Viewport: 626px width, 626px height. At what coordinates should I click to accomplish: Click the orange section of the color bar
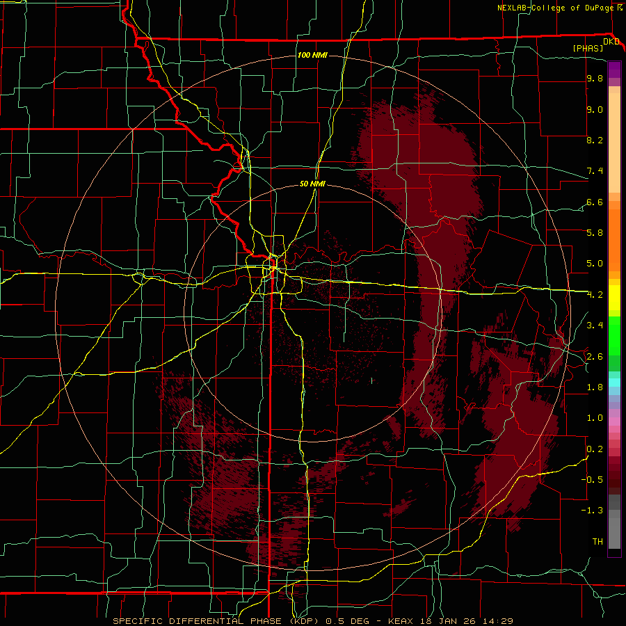tap(614, 236)
